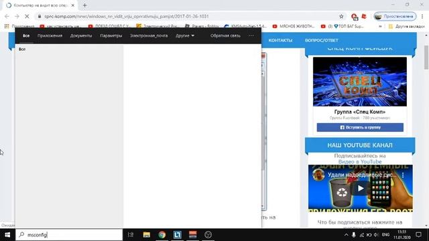Open the volume tray icon
The width and height of the screenshot is (429, 241).
click(x=376, y=235)
